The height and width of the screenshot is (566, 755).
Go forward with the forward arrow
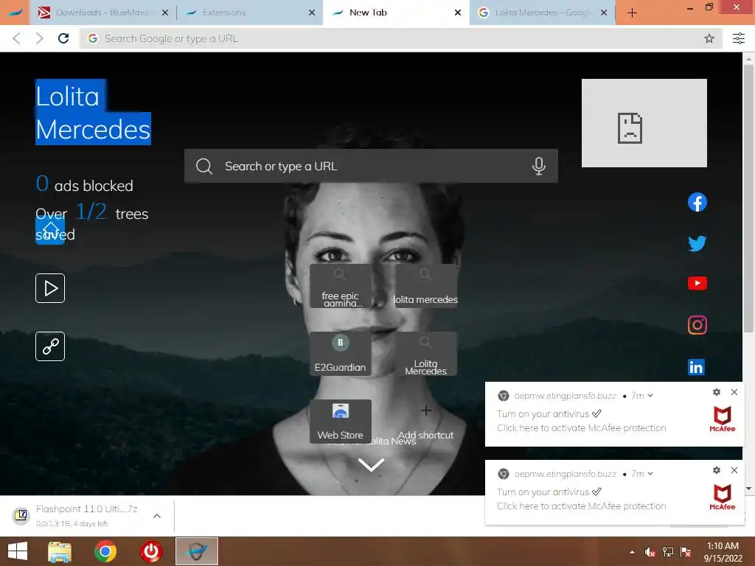point(40,38)
